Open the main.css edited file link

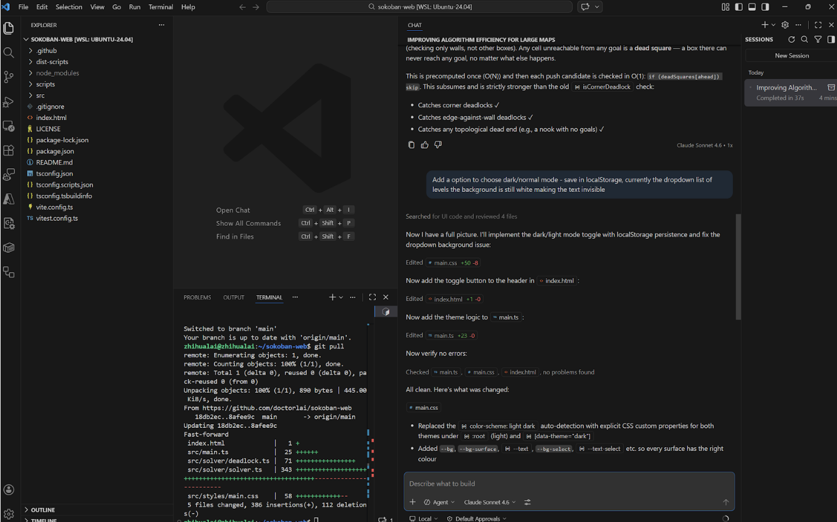pyautogui.click(x=453, y=263)
